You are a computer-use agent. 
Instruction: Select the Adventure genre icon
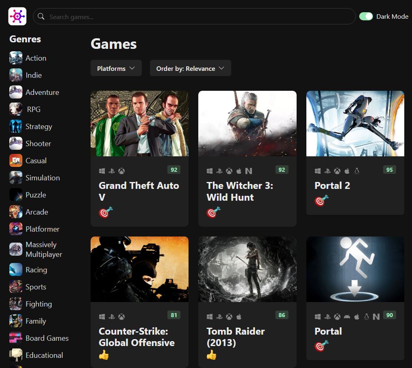[16, 92]
